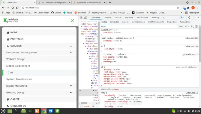Open the issues counter badge showing 2
201x114 pixels.
point(182,18)
